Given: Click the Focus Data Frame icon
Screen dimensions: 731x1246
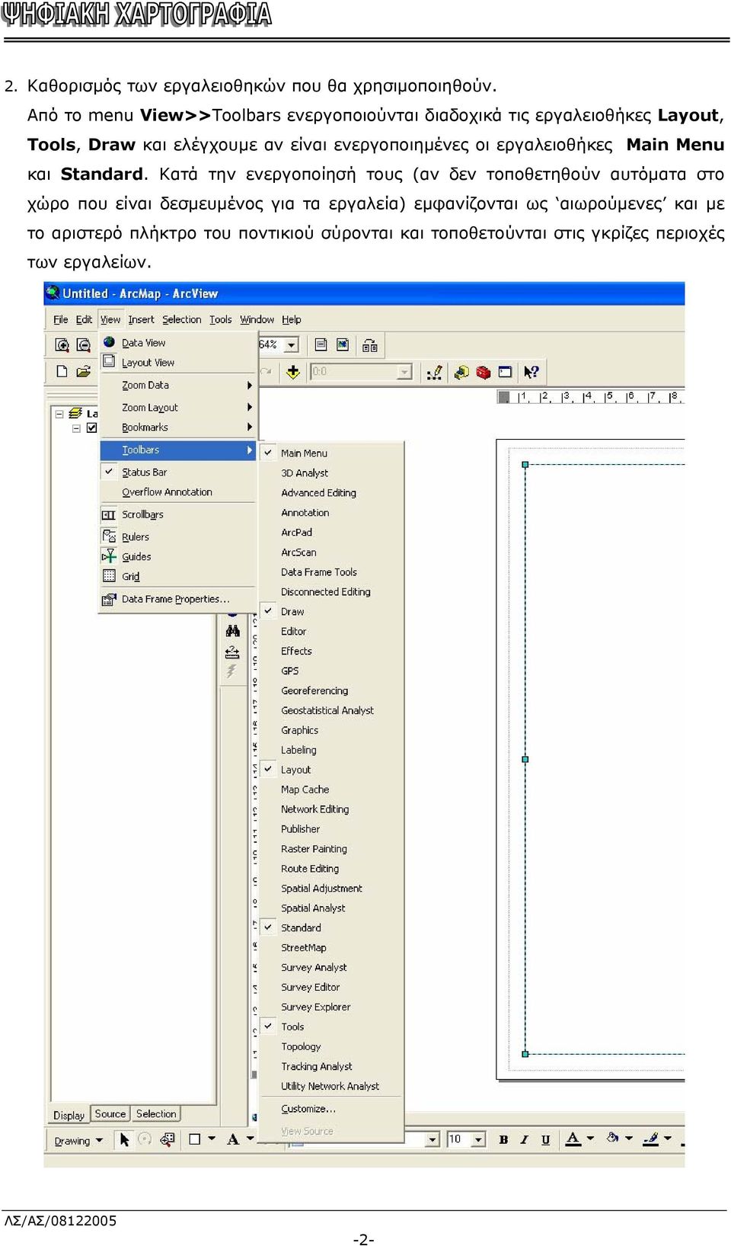Looking at the screenshot, I should [x=343, y=344].
